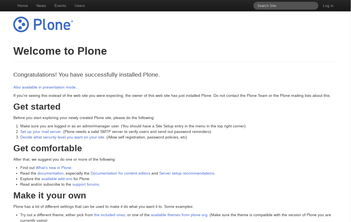
Task: Go to the News section
Action: (x=41, y=6)
